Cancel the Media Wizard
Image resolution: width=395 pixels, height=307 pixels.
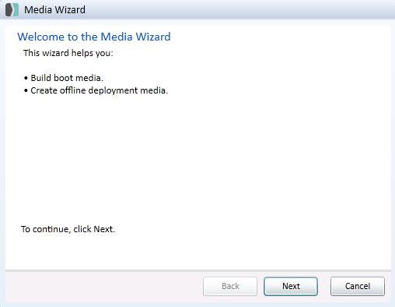[x=358, y=286]
